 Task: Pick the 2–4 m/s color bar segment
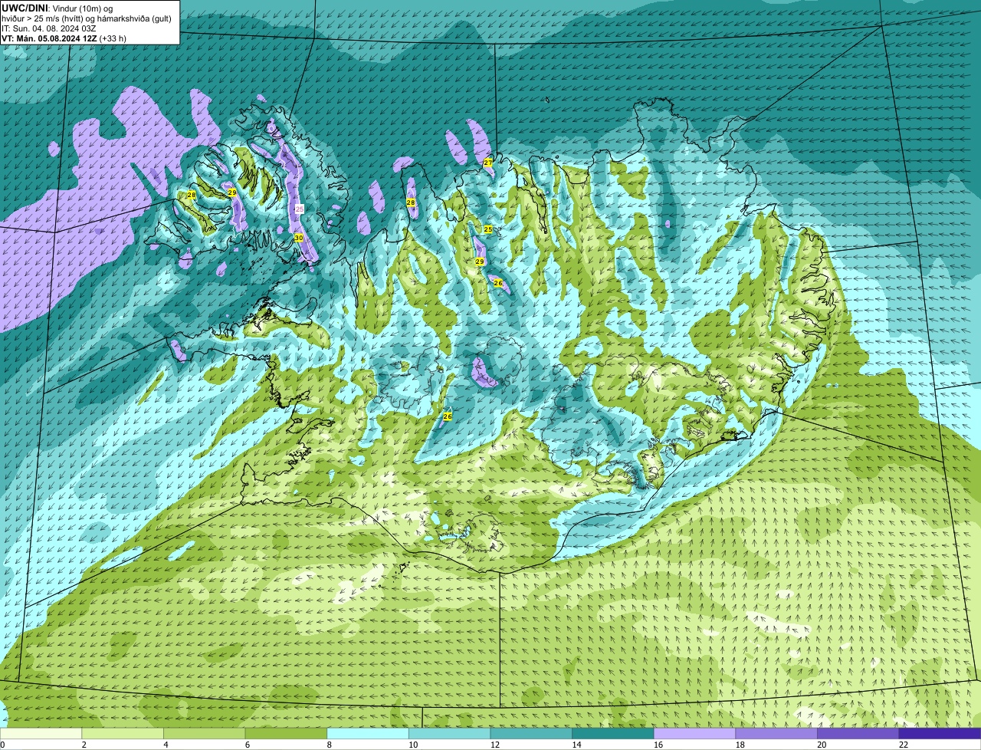pos(123,733)
